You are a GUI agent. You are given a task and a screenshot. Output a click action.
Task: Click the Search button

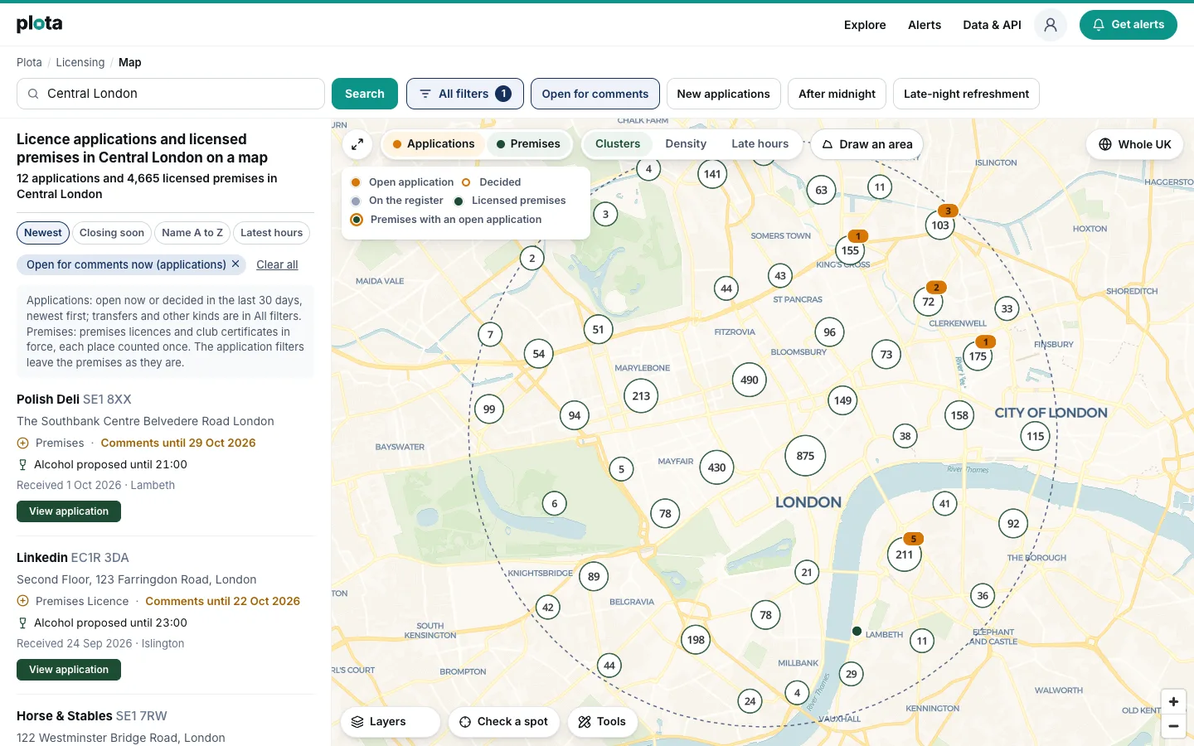pos(365,94)
